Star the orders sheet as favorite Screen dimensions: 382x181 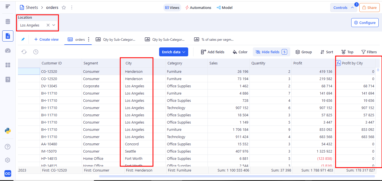[64, 8]
